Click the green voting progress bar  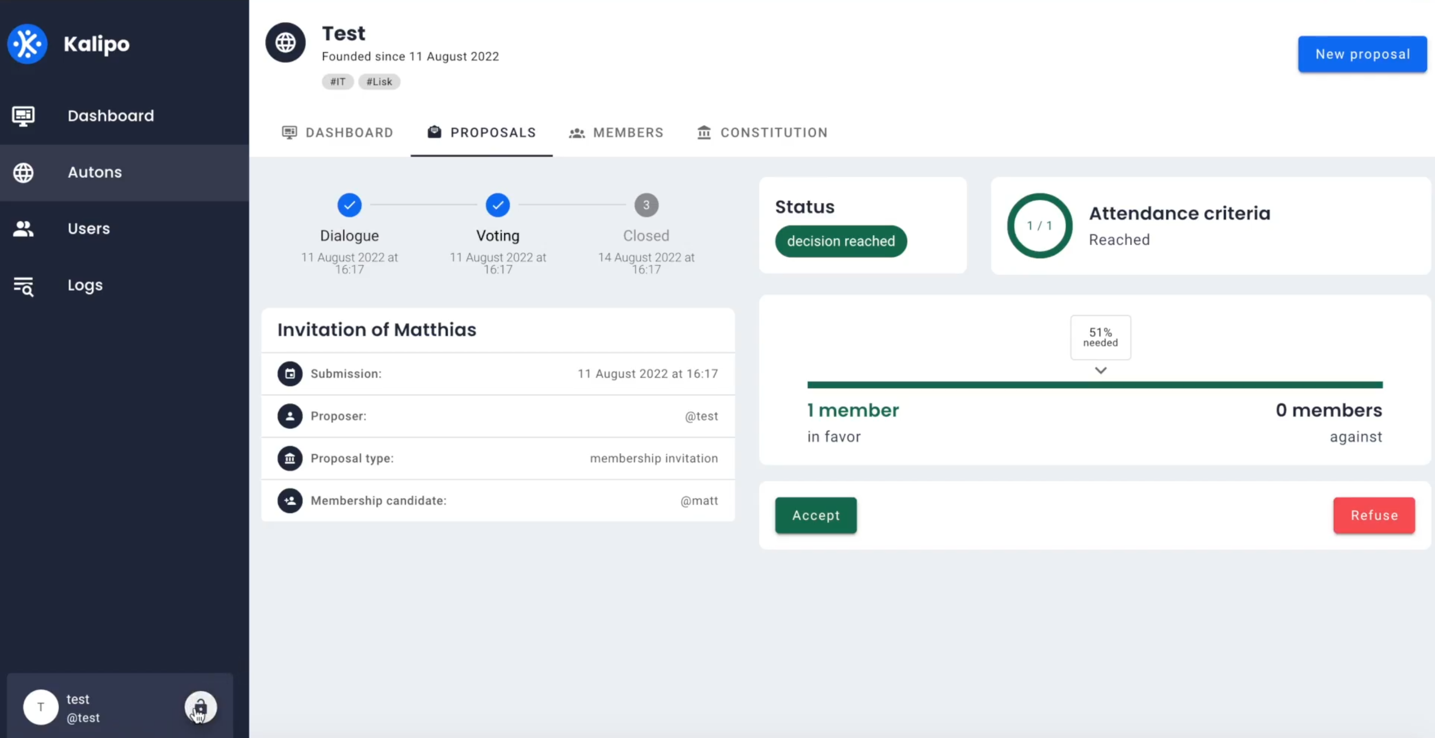tap(1094, 385)
